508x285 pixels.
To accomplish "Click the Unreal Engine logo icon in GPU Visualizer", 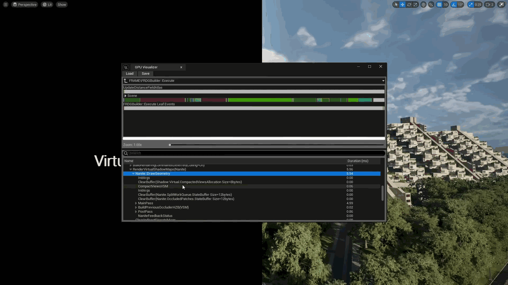I will coord(126,67).
